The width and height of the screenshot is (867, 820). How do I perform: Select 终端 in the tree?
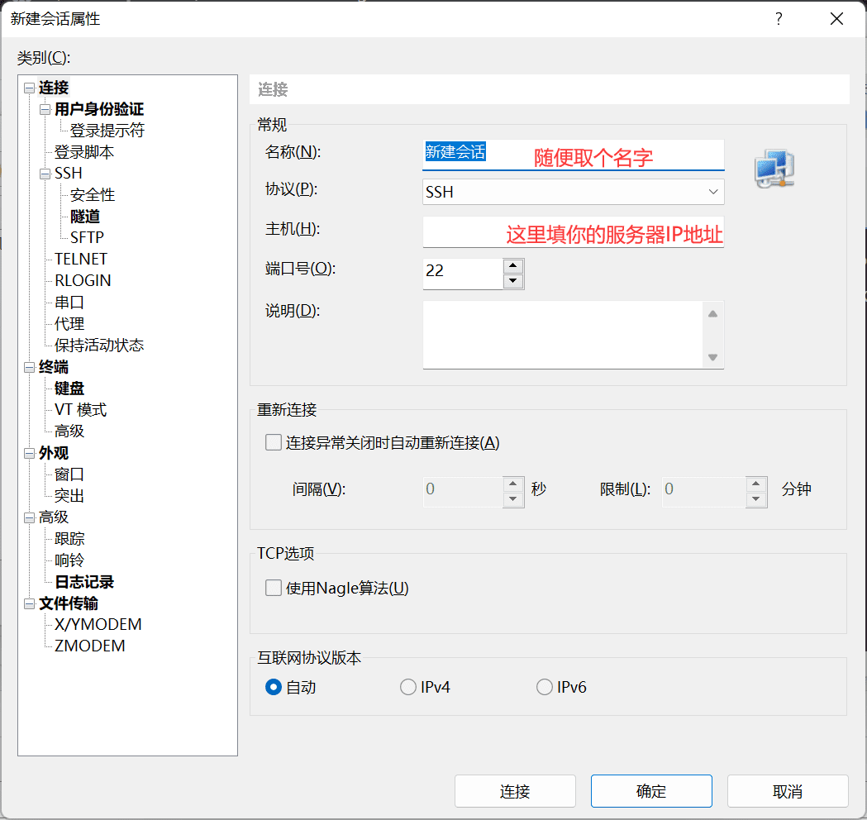pyautogui.click(x=54, y=367)
